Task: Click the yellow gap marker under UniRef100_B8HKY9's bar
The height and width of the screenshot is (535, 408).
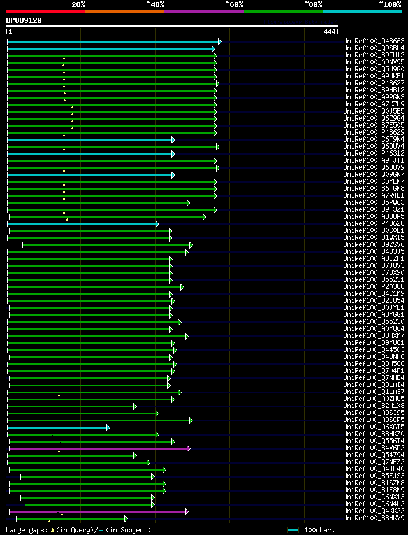Action: coord(50,521)
